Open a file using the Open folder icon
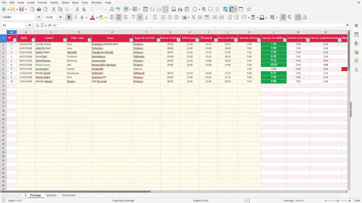Image resolution: width=362 pixels, height=203 pixels. [x=12, y=9]
